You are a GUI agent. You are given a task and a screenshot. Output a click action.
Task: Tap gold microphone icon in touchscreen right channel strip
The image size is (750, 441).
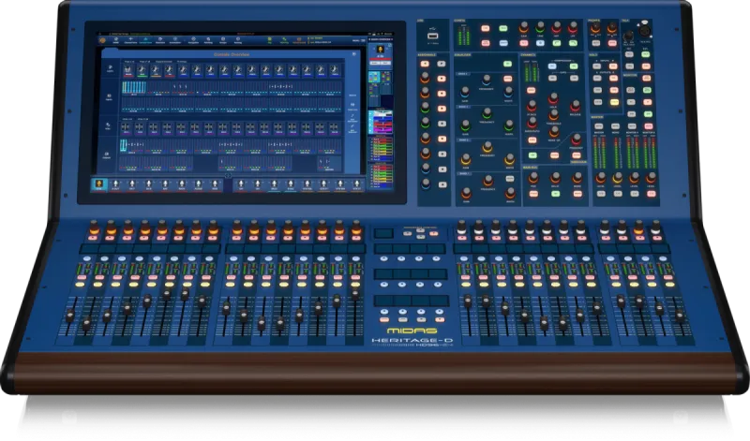381,50
